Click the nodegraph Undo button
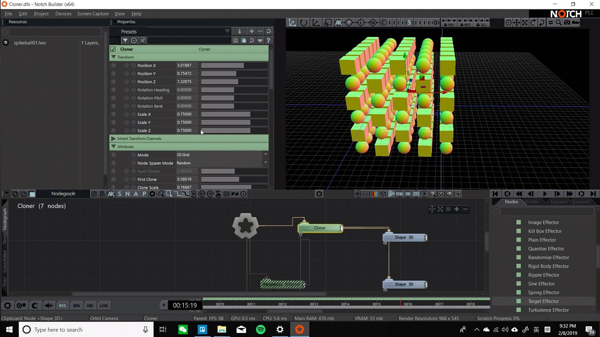 [94, 194]
